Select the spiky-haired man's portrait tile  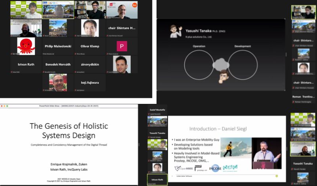point(122,64)
